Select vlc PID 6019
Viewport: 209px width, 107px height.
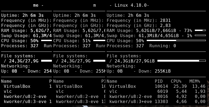coord(163,91)
